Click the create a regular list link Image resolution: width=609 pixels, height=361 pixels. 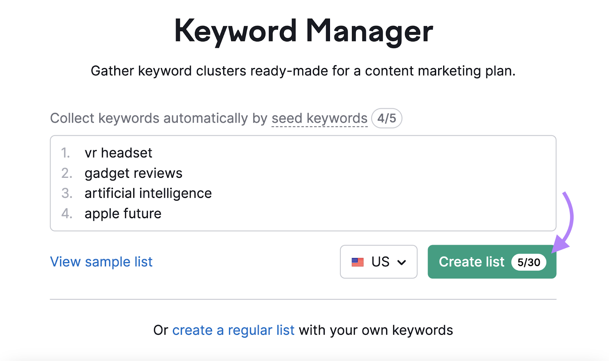point(233,330)
